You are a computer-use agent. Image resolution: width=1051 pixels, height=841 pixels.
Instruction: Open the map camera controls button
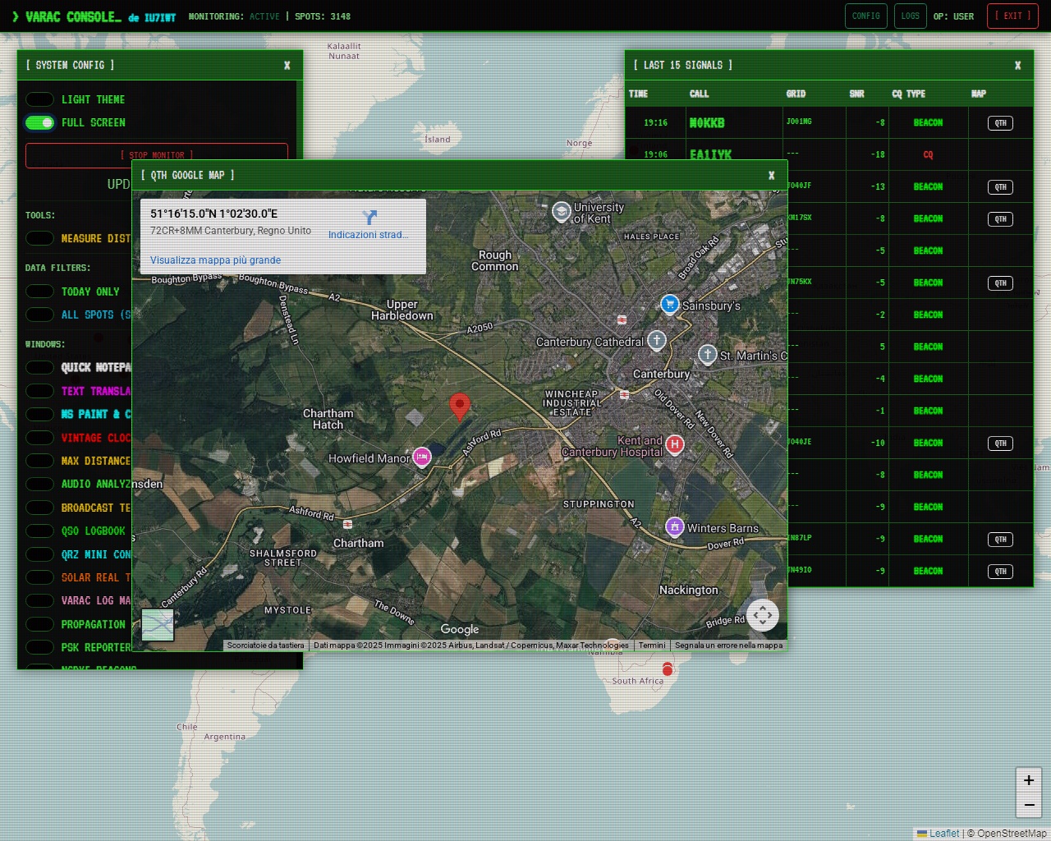pos(762,615)
